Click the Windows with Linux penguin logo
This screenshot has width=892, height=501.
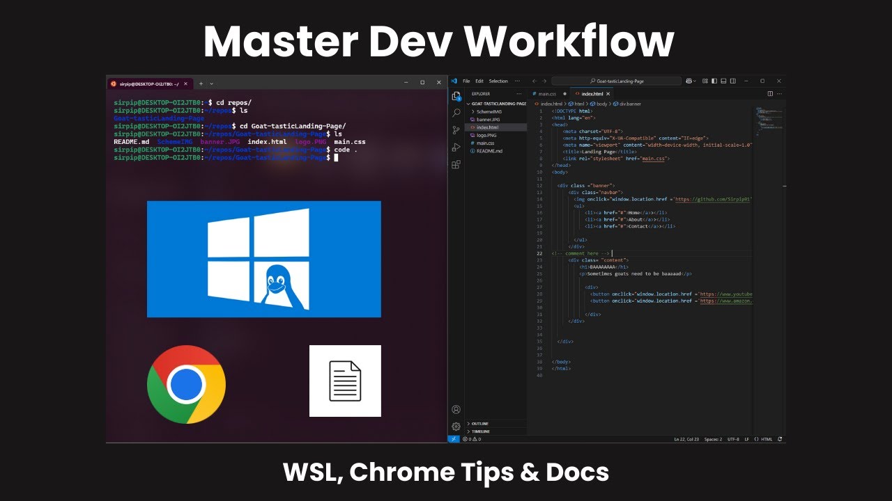coord(264,259)
